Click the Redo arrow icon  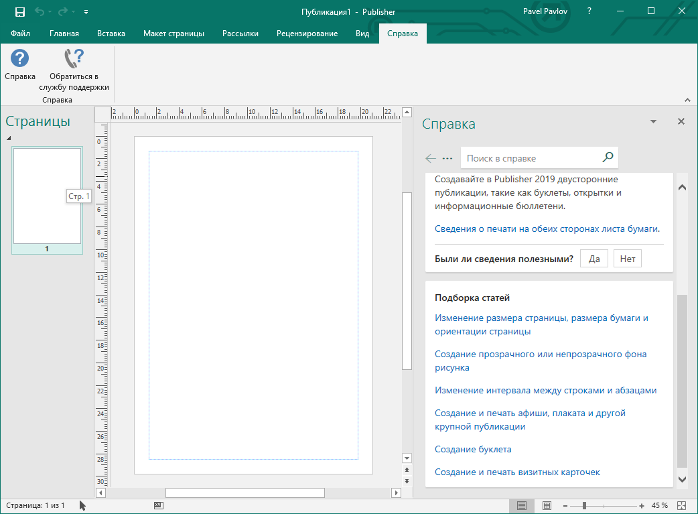tap(63, 11)
